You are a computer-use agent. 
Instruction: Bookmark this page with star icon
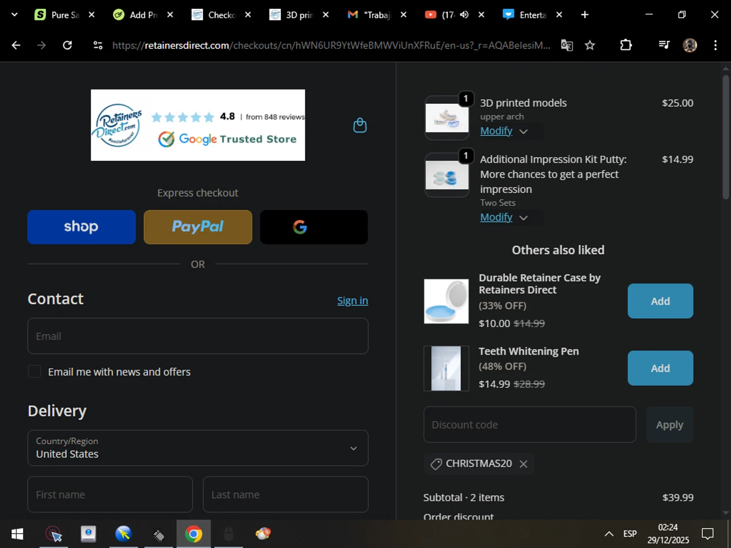590,45
